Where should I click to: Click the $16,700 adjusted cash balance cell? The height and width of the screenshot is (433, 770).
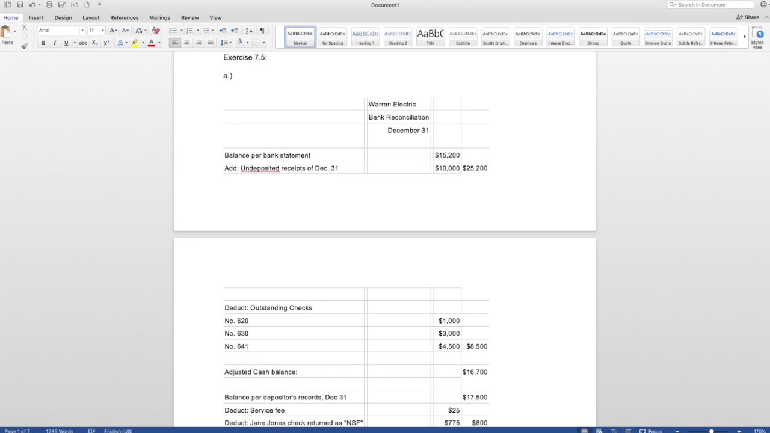(x=475, y=372)
